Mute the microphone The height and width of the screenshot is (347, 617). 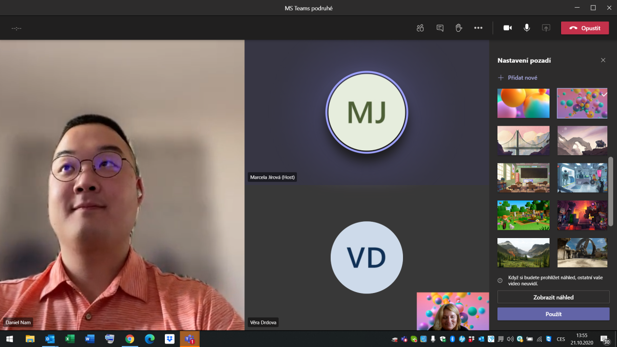point(527,28)
